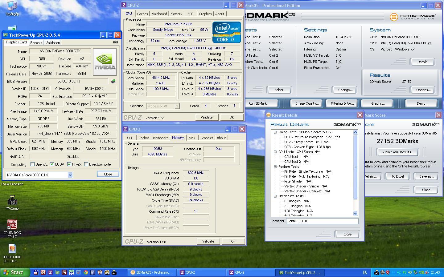Viewport: 444px width, 277px height.
Task: Click the Result Details scrollbar up arrow
Action: 355,132
